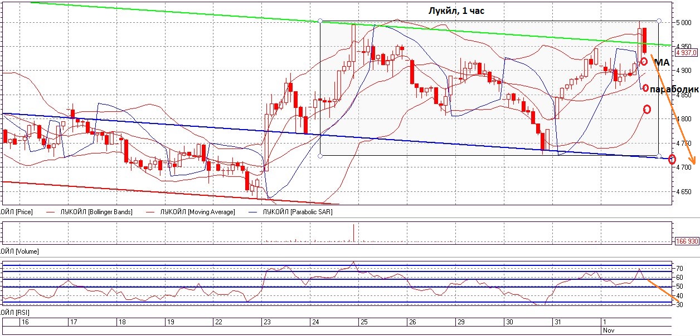The width and height of the screenshot is (700, 336).
Task: Click the 4 700 price axis label
Action: 685,167
